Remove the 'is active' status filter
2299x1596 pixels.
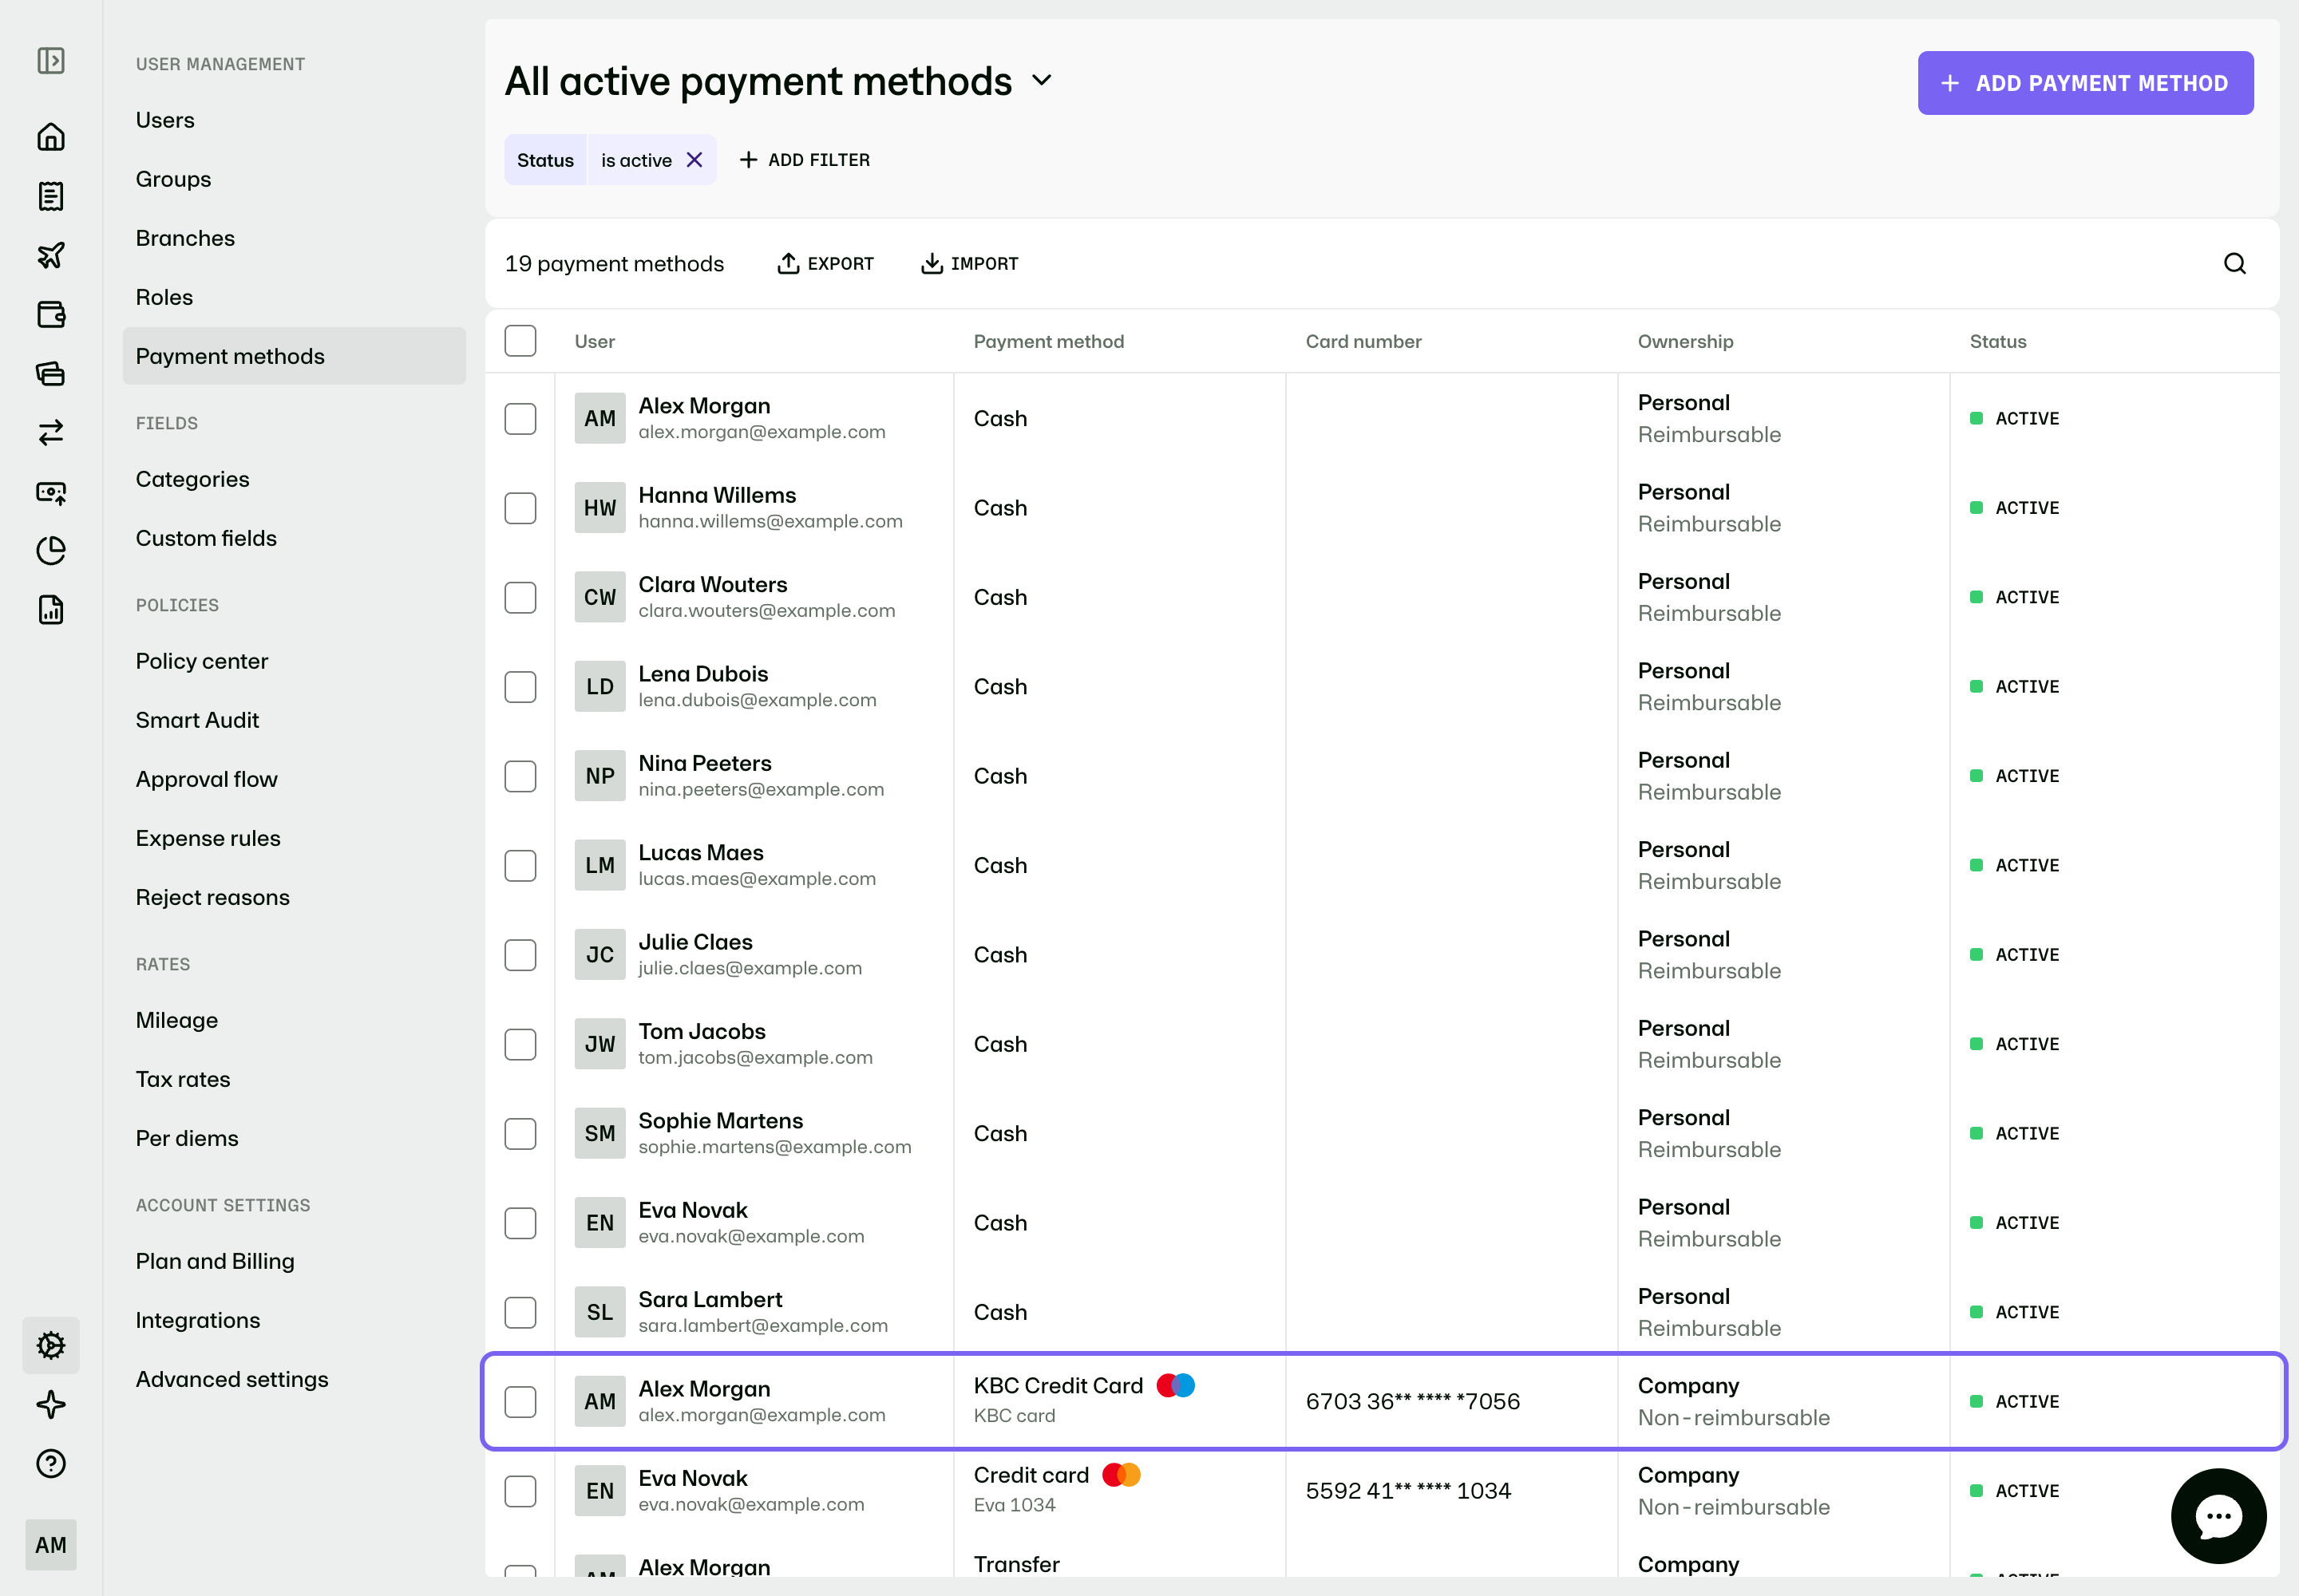coord(694,160)
